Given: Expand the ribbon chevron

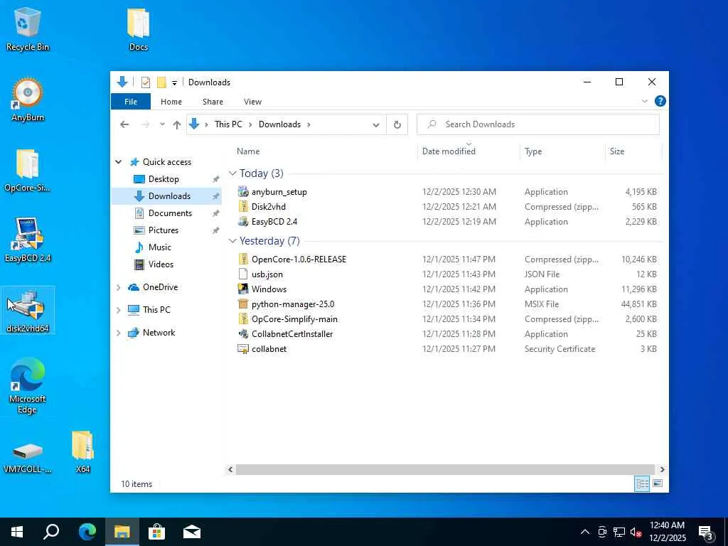Looking at the screenshot, I should (x=644, y=101).
